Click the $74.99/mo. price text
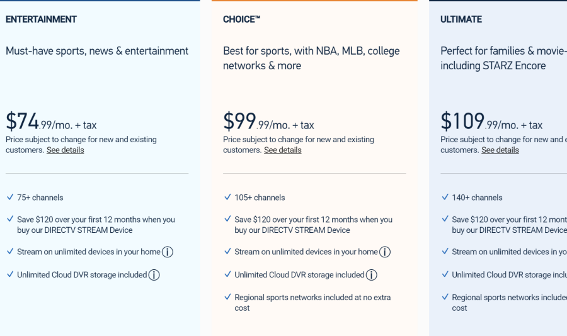This screenshot has height=336, width=567. 51,121
